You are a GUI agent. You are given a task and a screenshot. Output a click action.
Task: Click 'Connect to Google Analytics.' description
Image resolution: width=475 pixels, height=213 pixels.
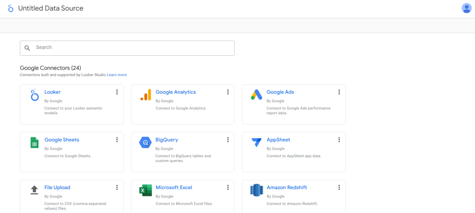point(181,108)
